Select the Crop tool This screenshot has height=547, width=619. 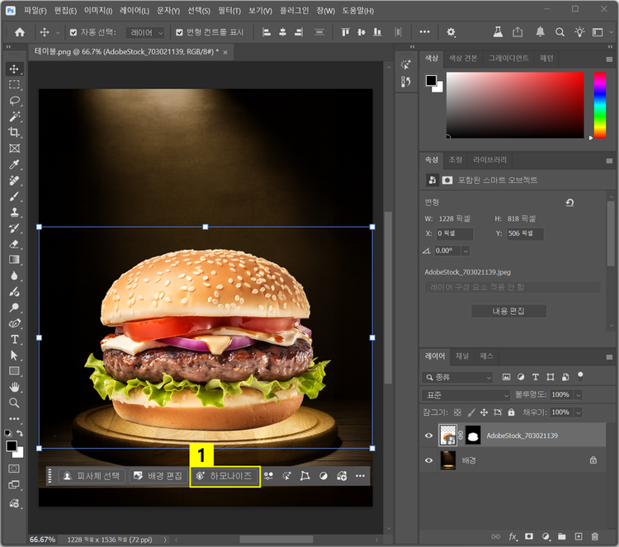pyautogui.click(x=14, y=132)
